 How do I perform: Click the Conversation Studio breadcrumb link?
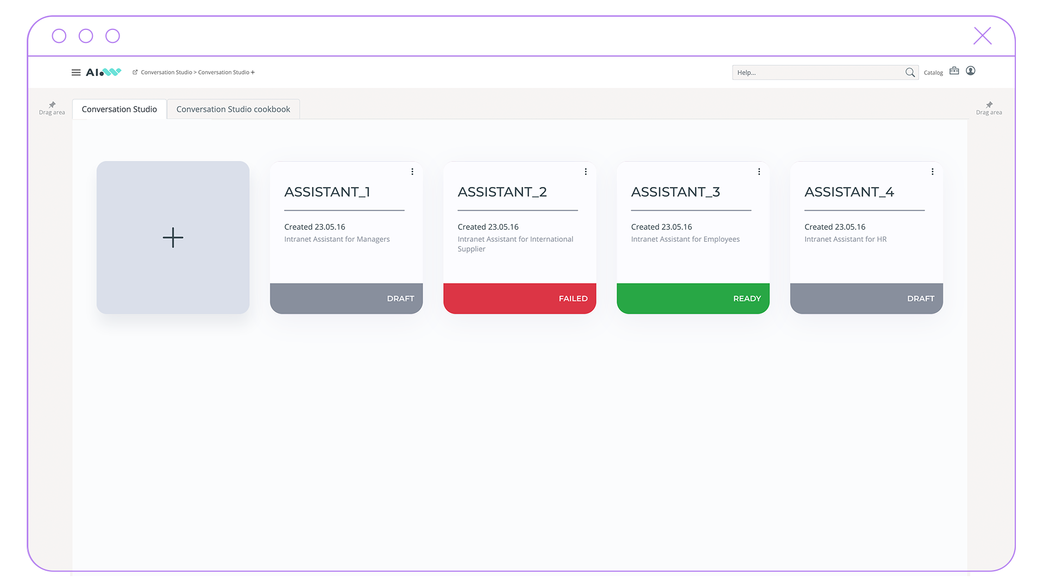point(166,72)
